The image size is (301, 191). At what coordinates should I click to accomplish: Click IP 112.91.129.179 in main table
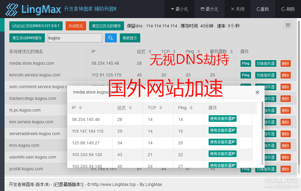click(x=106, y=75)
